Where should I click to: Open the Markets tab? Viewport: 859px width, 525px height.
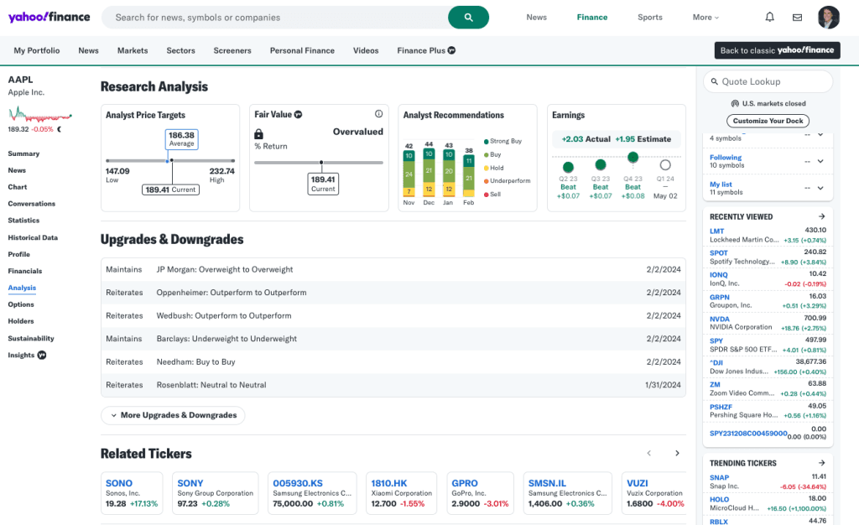point(133,50)
